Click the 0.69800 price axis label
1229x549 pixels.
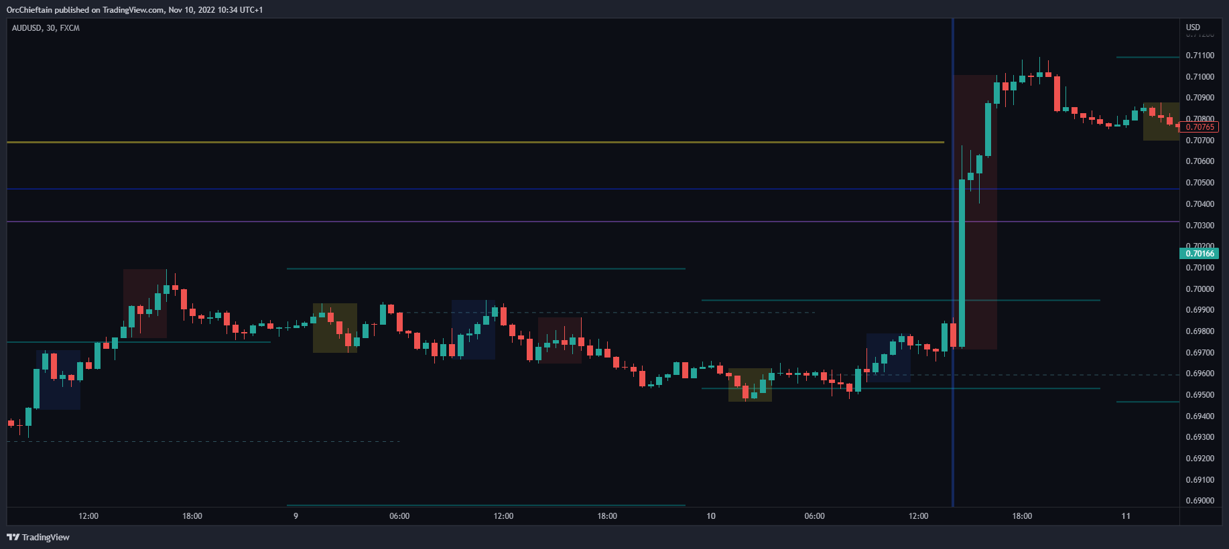(1200, 331)
